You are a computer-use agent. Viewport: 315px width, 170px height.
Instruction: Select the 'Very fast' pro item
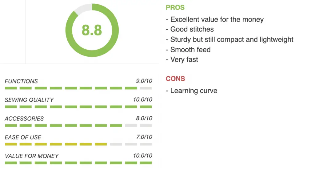tap(184, 59)
